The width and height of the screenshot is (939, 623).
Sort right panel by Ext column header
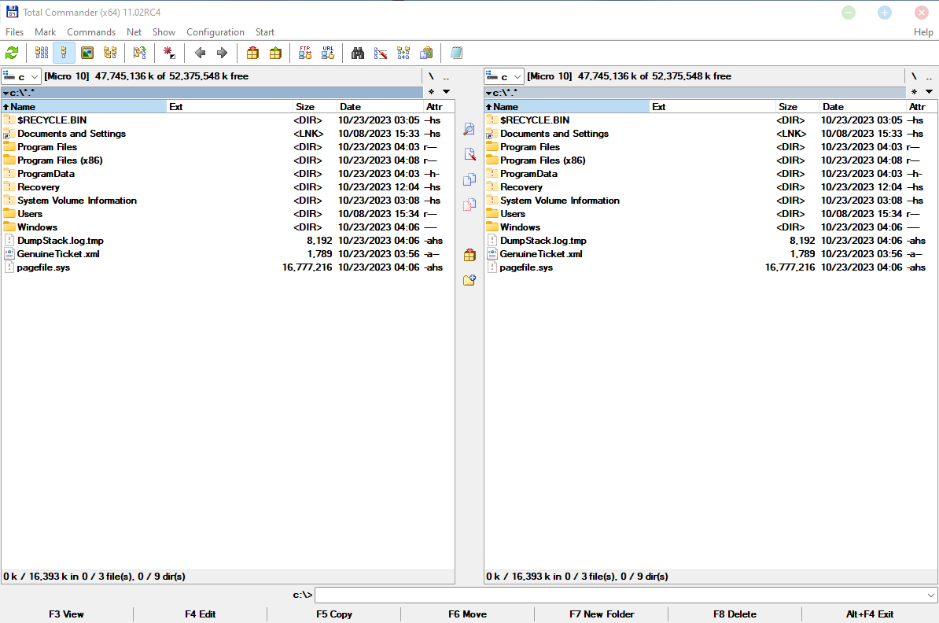pyautogui.click(x=712, y=107)
